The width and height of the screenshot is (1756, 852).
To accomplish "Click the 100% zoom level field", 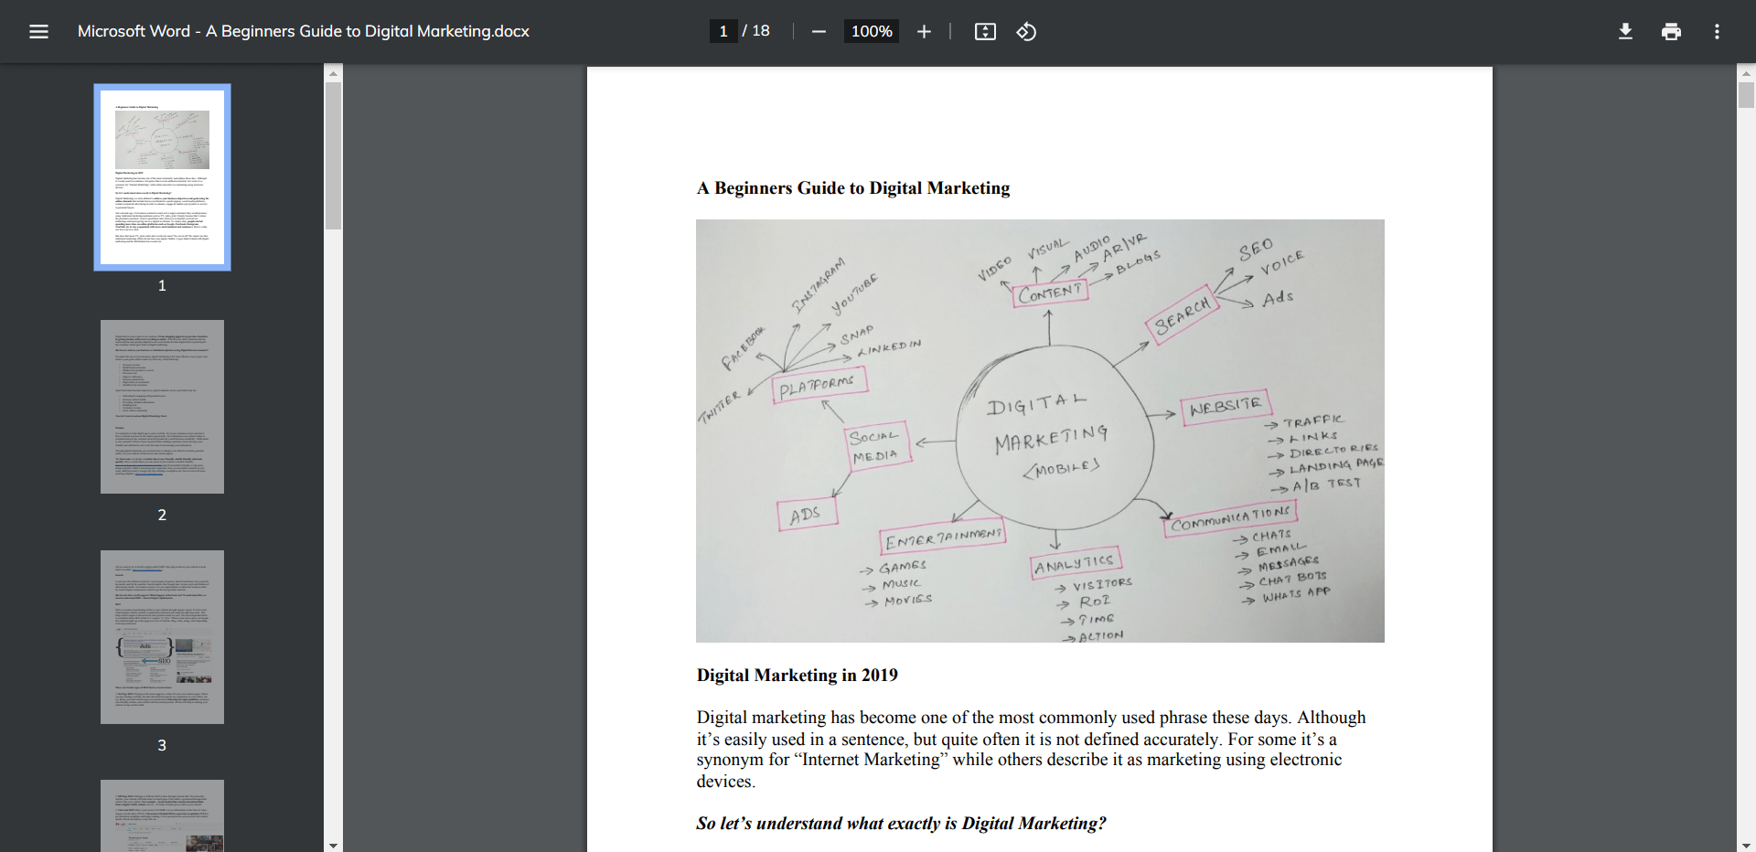I will point(872,31).
